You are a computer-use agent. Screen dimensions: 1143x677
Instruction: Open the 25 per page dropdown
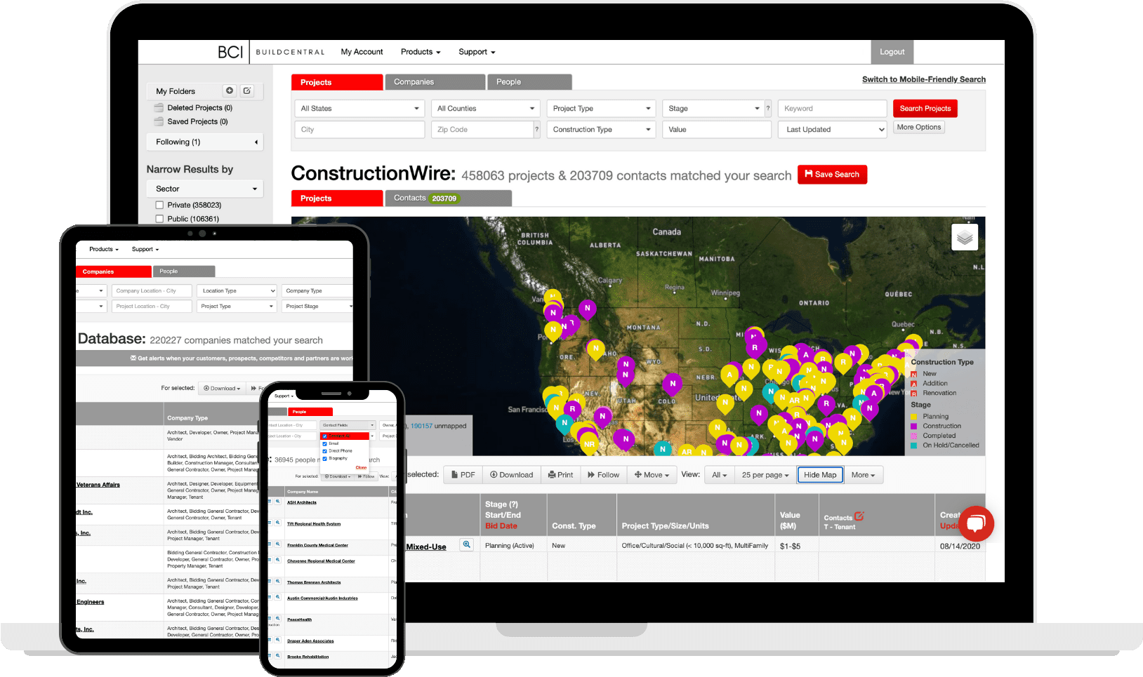tap(765, 475)
